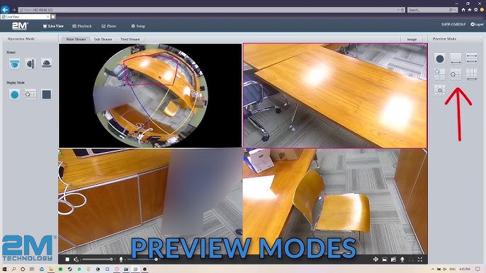Open browser tools gear menu
486x273 pixels.
[476, 10]
